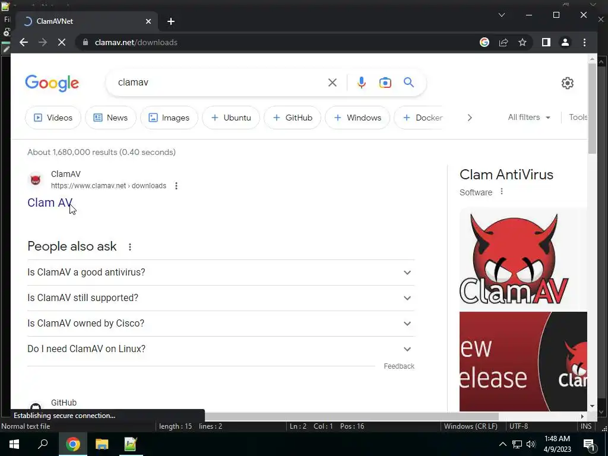Search by image camera icon
Viewport: 608px width, 456px height.
[x=385, y=82]
